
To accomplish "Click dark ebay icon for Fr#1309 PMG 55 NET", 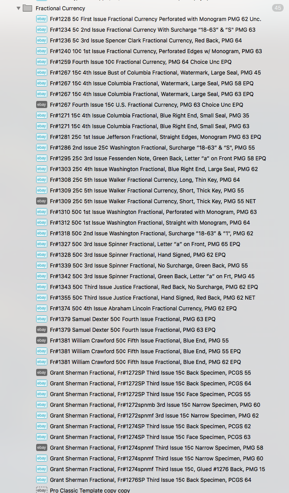I will (41, 201).
